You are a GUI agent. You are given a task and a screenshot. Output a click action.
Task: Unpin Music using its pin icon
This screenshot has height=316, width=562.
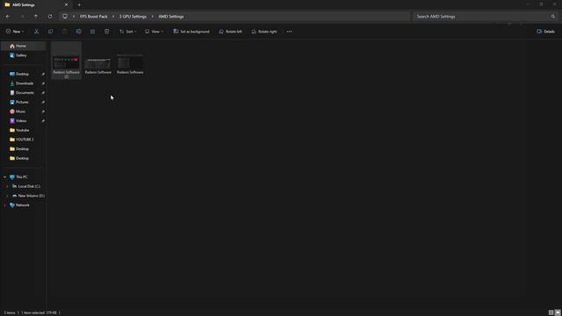(x=43, y=111)
